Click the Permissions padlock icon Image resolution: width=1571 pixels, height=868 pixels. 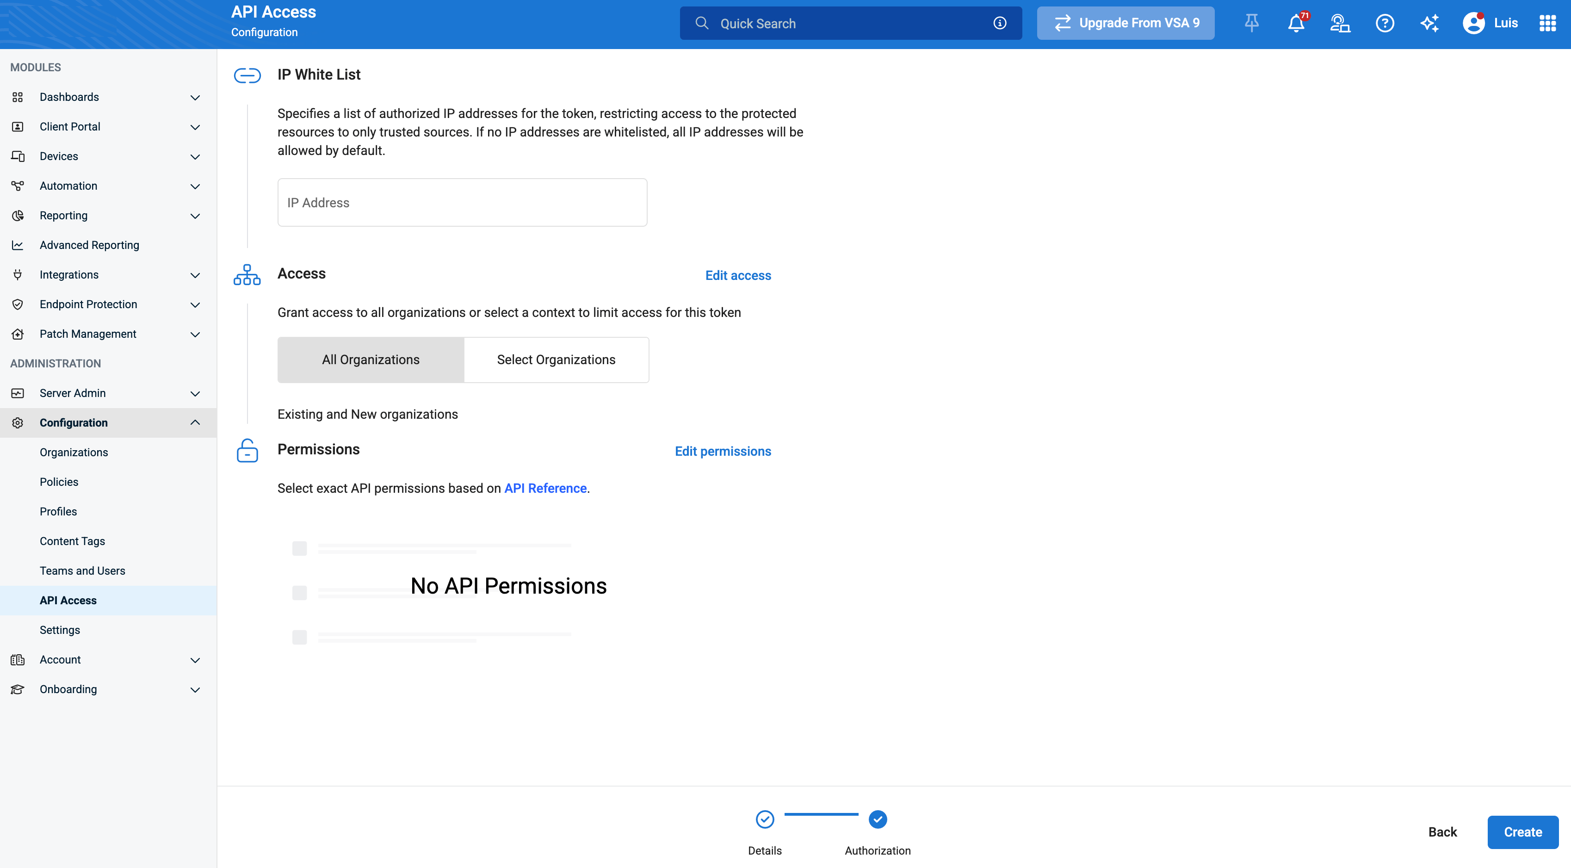click(247, 451)
